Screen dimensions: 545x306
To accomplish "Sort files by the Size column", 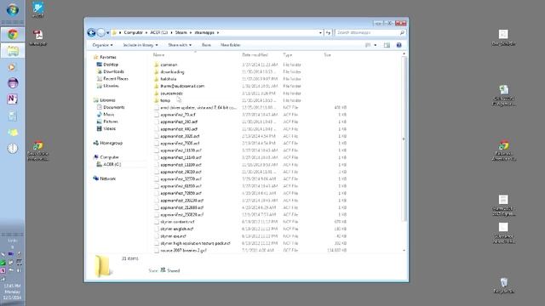I will (327, 54).
